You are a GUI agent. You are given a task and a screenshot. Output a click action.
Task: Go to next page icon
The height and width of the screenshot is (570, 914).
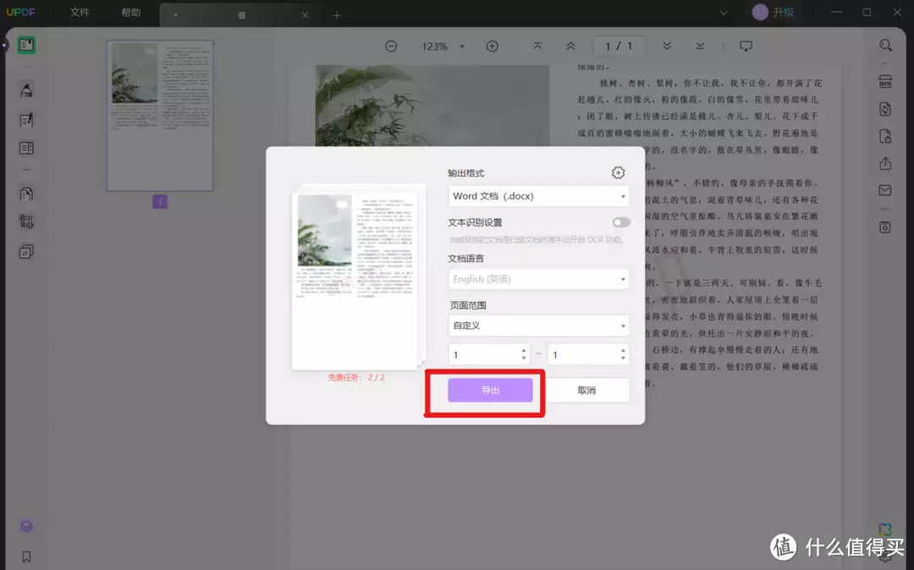[667, 46]
